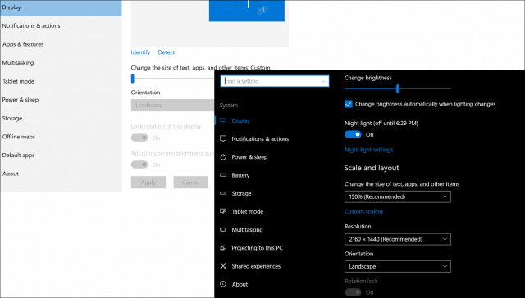This screenshot has height=298, width=525.
Task: Click the Power & sleep power icon
Action: (x=223, y=157)
